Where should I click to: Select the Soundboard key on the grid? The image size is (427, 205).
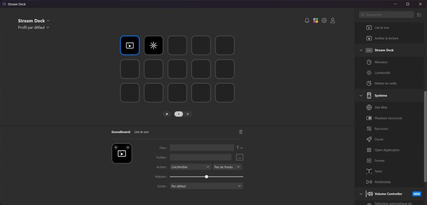(x=130, y=45)
